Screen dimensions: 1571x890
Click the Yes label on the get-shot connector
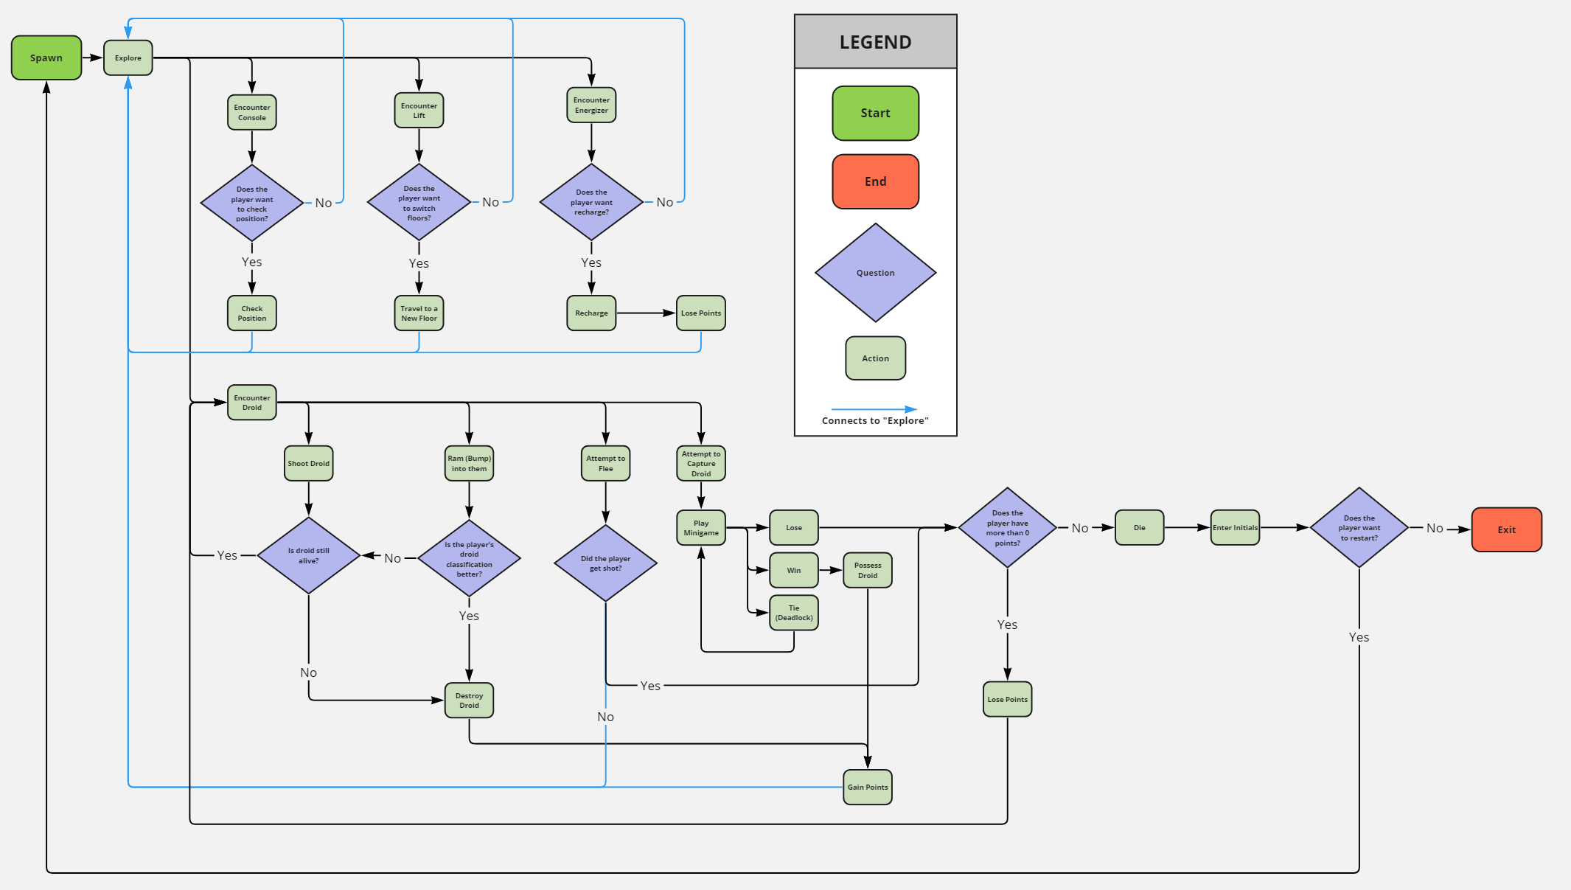650,686
